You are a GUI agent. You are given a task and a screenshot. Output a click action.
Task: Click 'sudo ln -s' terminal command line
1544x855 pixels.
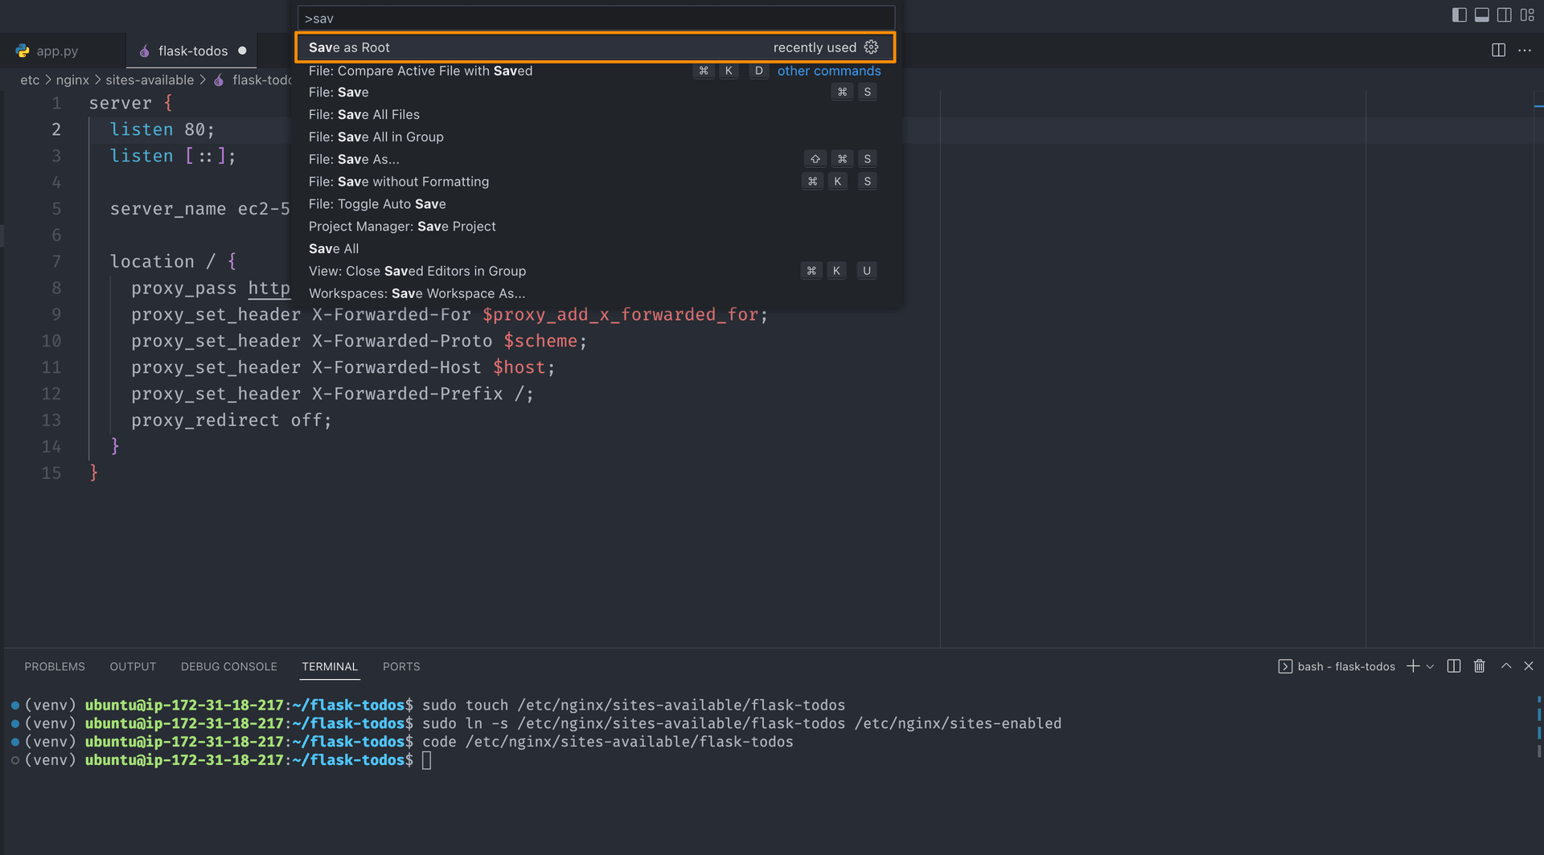(x=741, y=723)
